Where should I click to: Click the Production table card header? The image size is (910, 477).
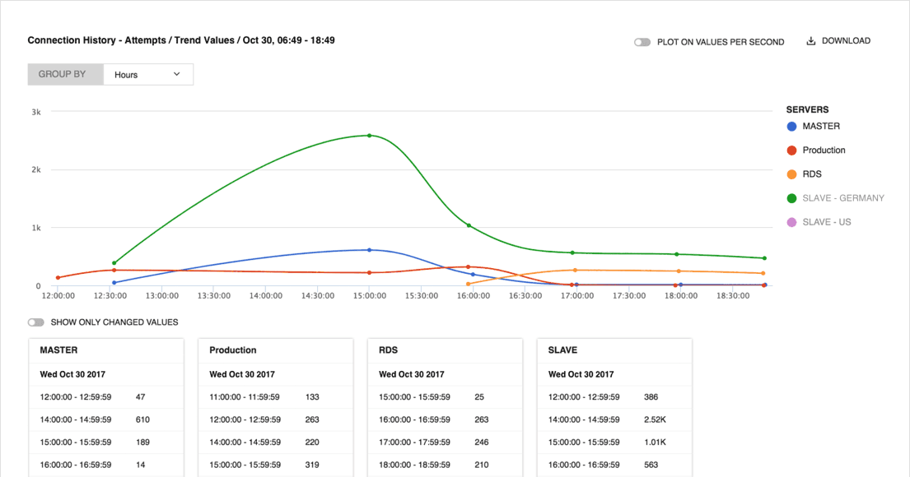pos(233,350)
